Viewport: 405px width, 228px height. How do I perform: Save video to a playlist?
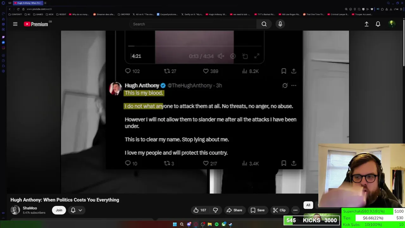(258, 210)
